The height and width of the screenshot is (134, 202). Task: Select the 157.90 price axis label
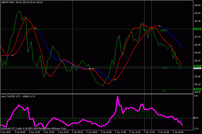click(x=198, y=21)
